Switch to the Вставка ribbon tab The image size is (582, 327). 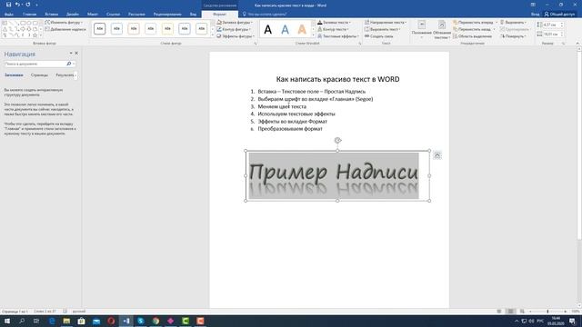[52, 15]
